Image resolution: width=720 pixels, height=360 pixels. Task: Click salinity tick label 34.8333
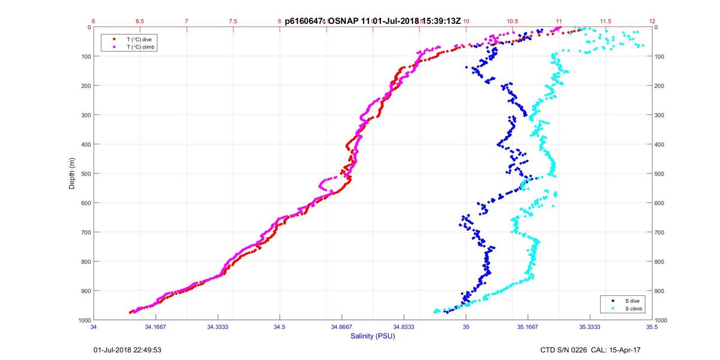pyautogui.click(x=404, y=327)
